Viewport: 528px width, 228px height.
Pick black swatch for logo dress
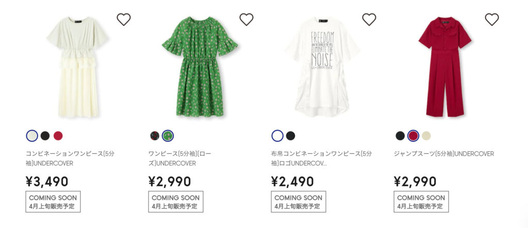pos(291,136)
